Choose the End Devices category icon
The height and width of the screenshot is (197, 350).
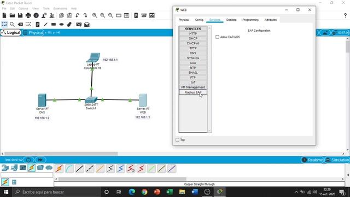click(x=14, y=168)
